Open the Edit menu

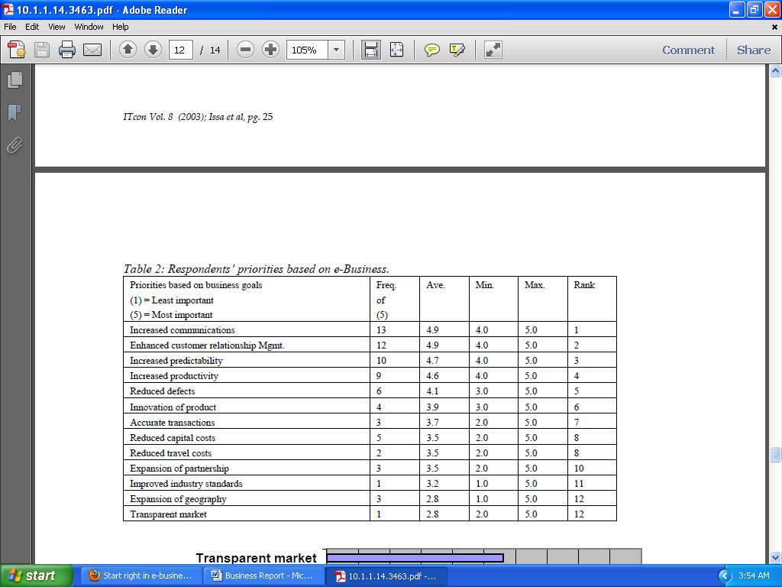coord(32,27)
